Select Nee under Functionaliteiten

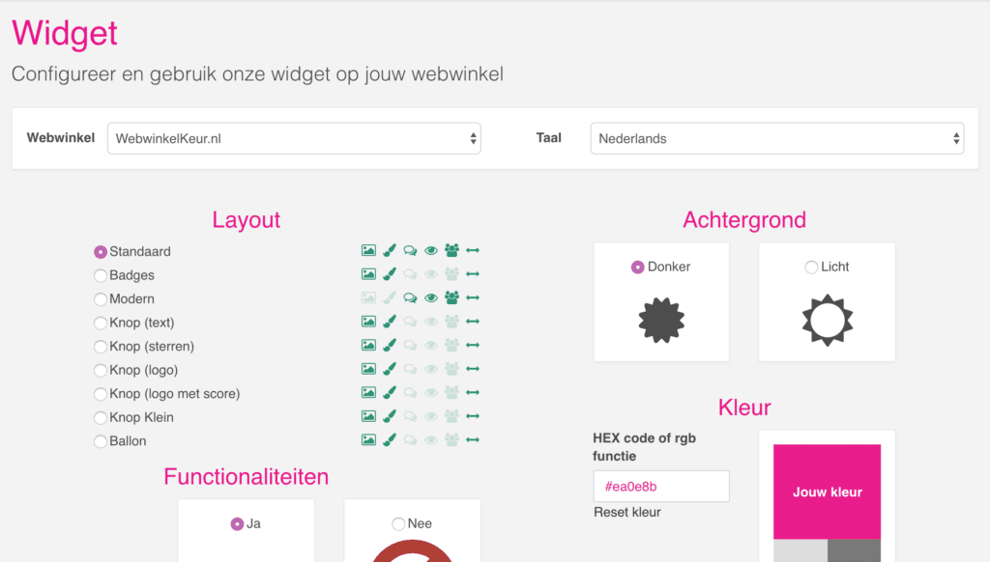coord(398,523)
